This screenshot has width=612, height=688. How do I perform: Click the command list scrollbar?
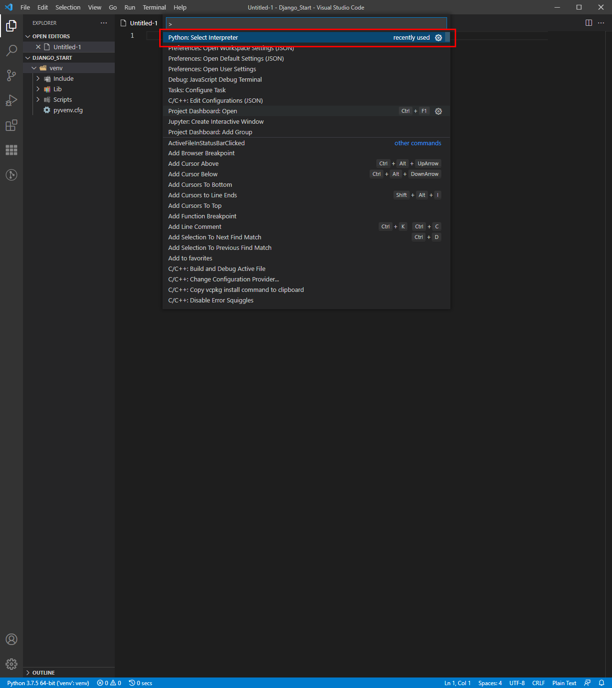coord(448,37)
